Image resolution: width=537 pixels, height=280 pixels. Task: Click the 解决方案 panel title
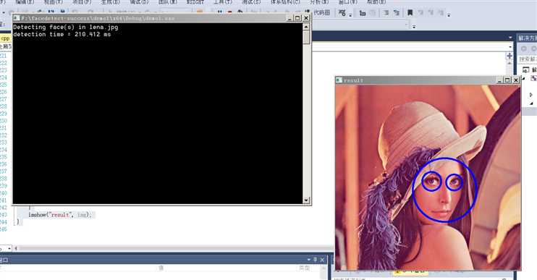[528, 38]
